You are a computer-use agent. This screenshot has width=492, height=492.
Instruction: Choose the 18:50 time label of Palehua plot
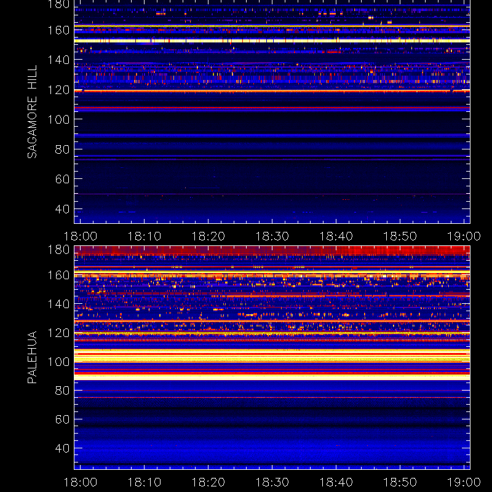[400, 482]
